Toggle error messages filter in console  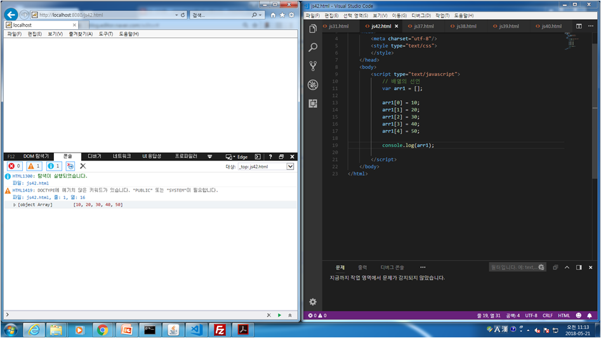15,166
